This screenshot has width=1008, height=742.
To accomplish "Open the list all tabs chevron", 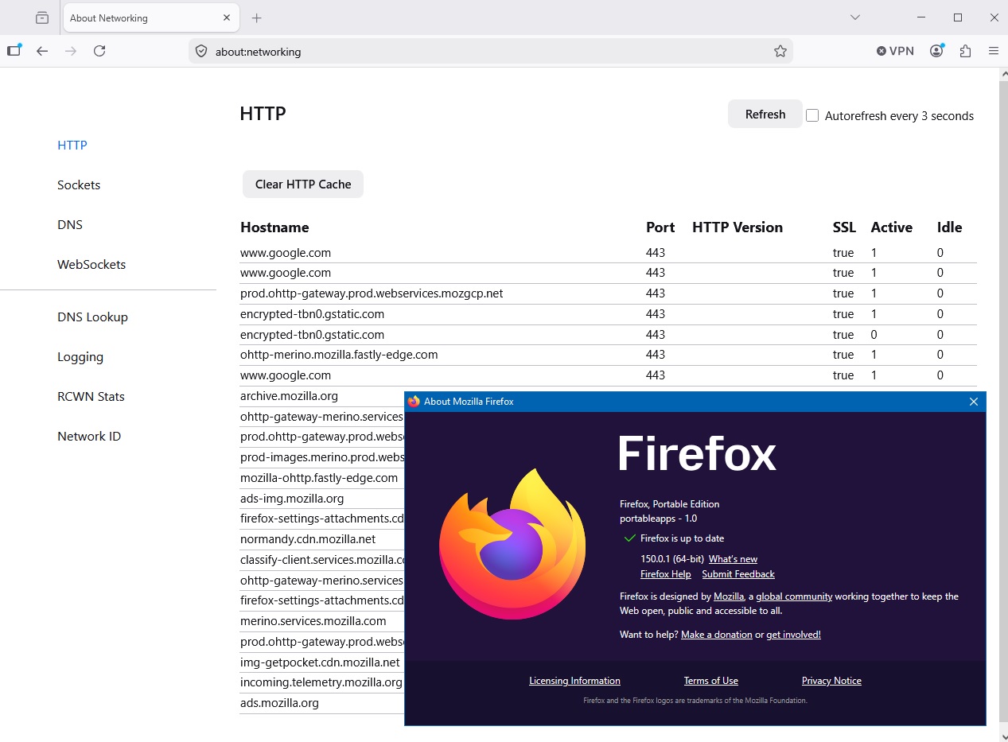I will (x=855, y=17).
